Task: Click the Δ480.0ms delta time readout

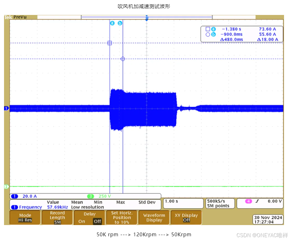Action: (232, 40)
